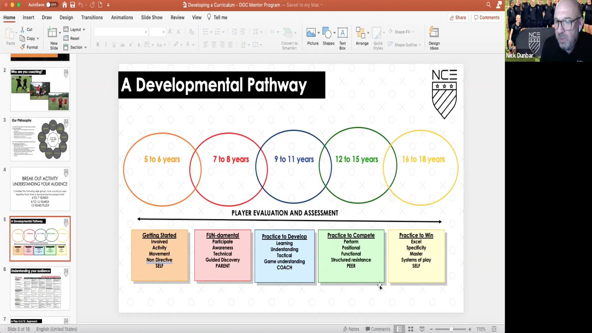Click the Bullets list icon
The height and width of the screenshot is (333, 592).
click(206, 32)
